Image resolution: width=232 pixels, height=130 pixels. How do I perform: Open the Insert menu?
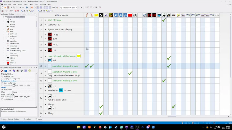(x=20, y=4)
